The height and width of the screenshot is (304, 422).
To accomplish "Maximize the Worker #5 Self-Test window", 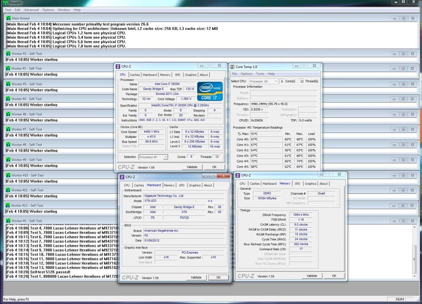I will coord(403,84).
